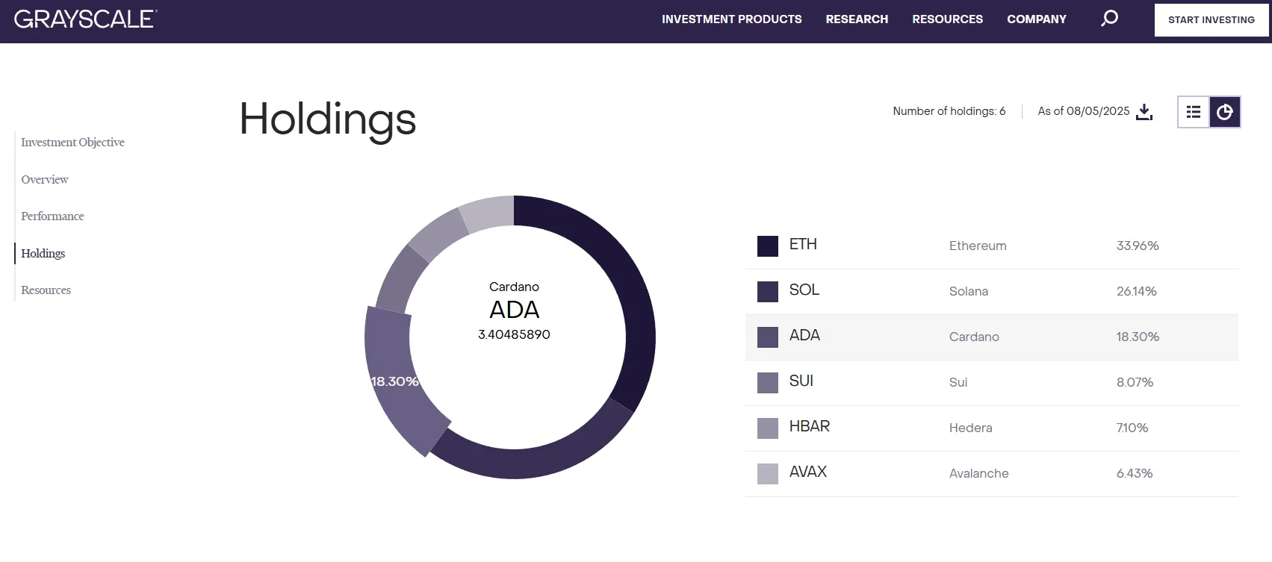Select the AVAX legend color square
Screen dimensions: 1272x562
(767, 474)
